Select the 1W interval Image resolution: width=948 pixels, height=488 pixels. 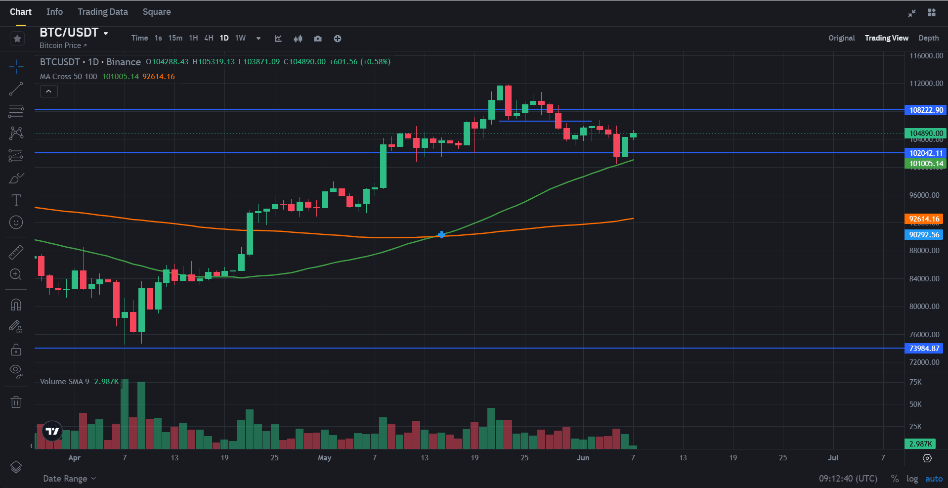click(241, 38)
